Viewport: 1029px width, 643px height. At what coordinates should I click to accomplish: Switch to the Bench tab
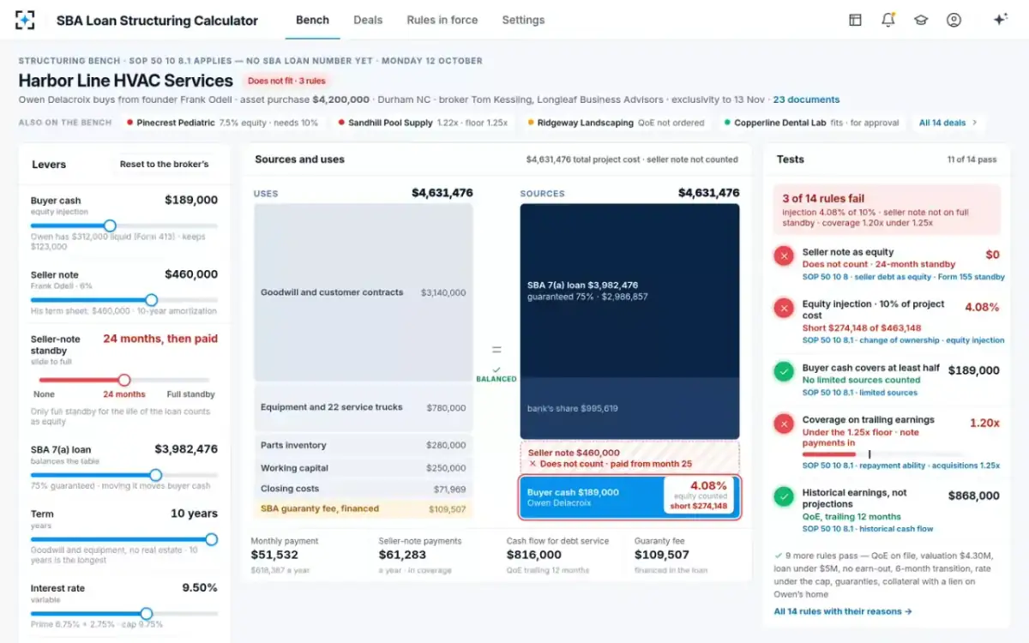(x=312, y=20)
